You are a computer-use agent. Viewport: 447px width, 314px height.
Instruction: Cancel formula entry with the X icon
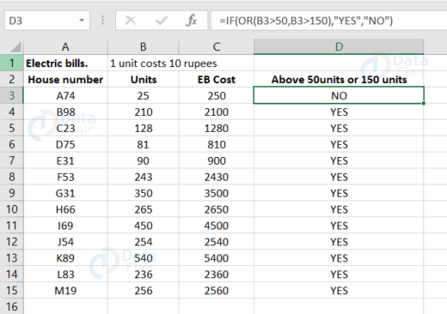(x=131, y=21)
